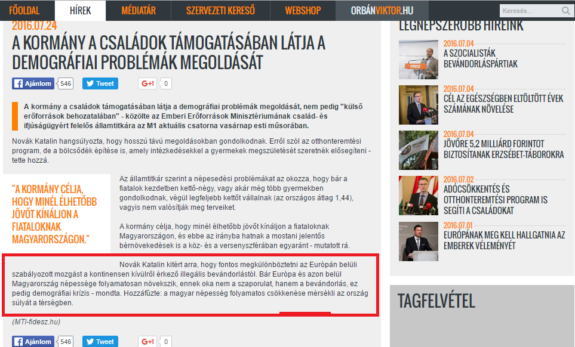Click the bottom G+1 button

[x=147, y=342]
